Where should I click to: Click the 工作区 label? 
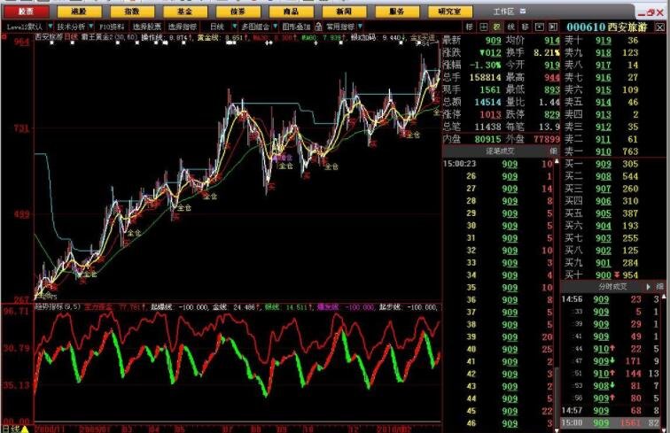coord(503,12)
